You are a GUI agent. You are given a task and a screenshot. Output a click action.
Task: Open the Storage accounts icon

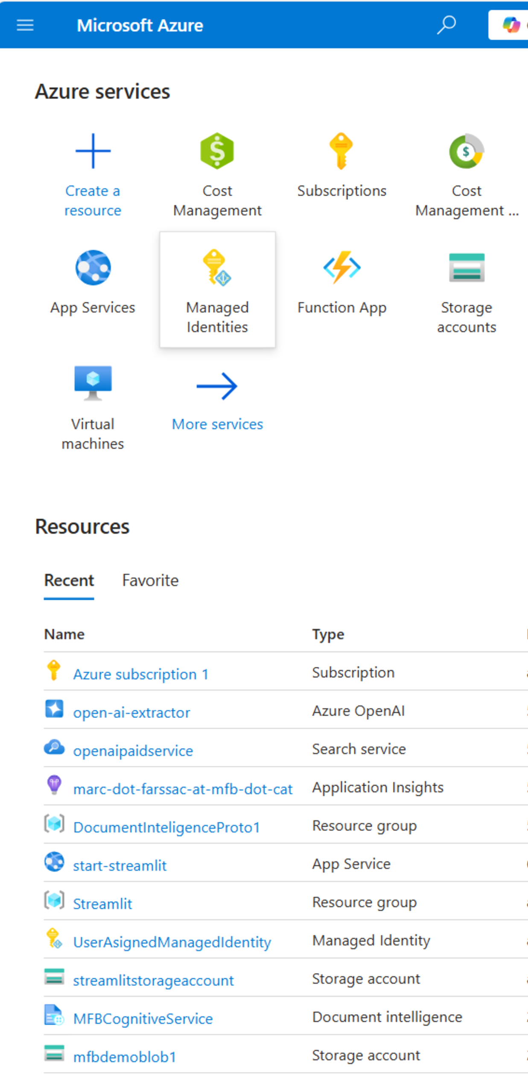point(466,268)
